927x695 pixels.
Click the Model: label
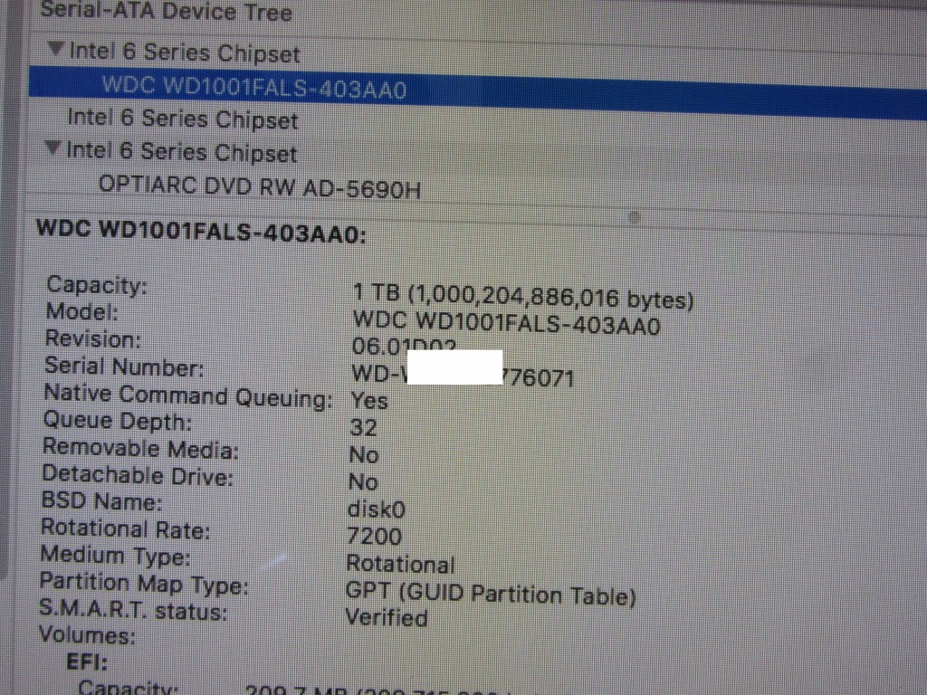tap(81, 312)
